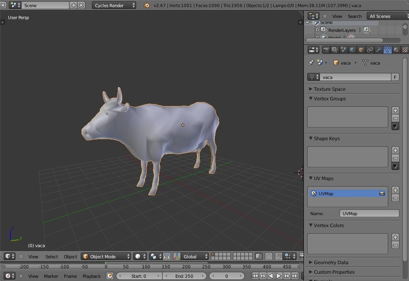Screen dimensions: 409x281
Task: Click the vaca object cube in breadcrumb
Action: tap(336, 63)
